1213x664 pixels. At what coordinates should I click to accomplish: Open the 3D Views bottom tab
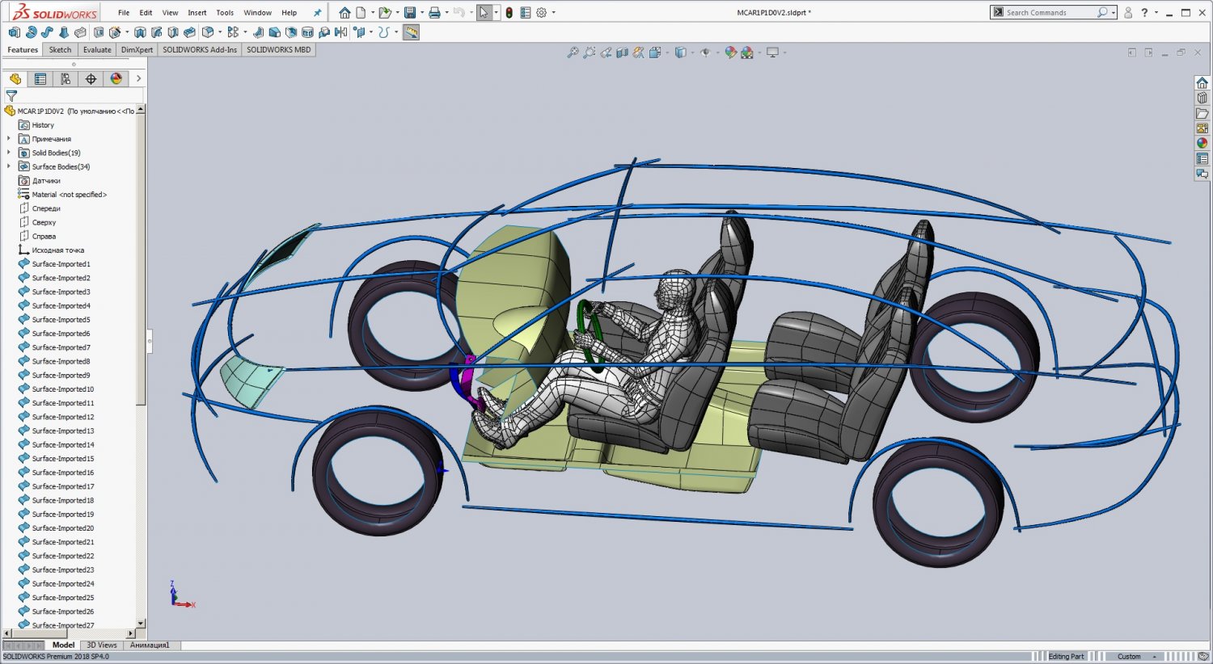(x=101, y=645)
